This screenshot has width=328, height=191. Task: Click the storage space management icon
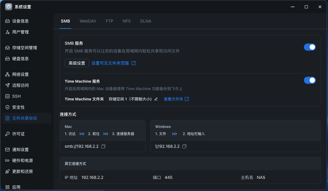[7, 48]
